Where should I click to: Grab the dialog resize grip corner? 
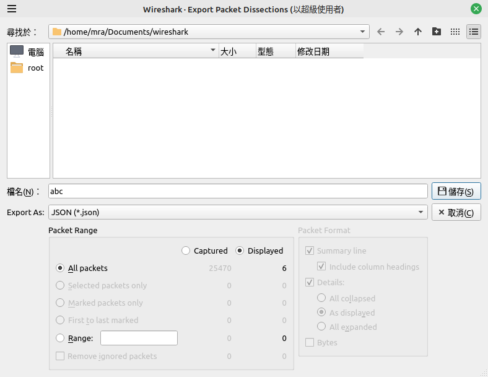484,373
